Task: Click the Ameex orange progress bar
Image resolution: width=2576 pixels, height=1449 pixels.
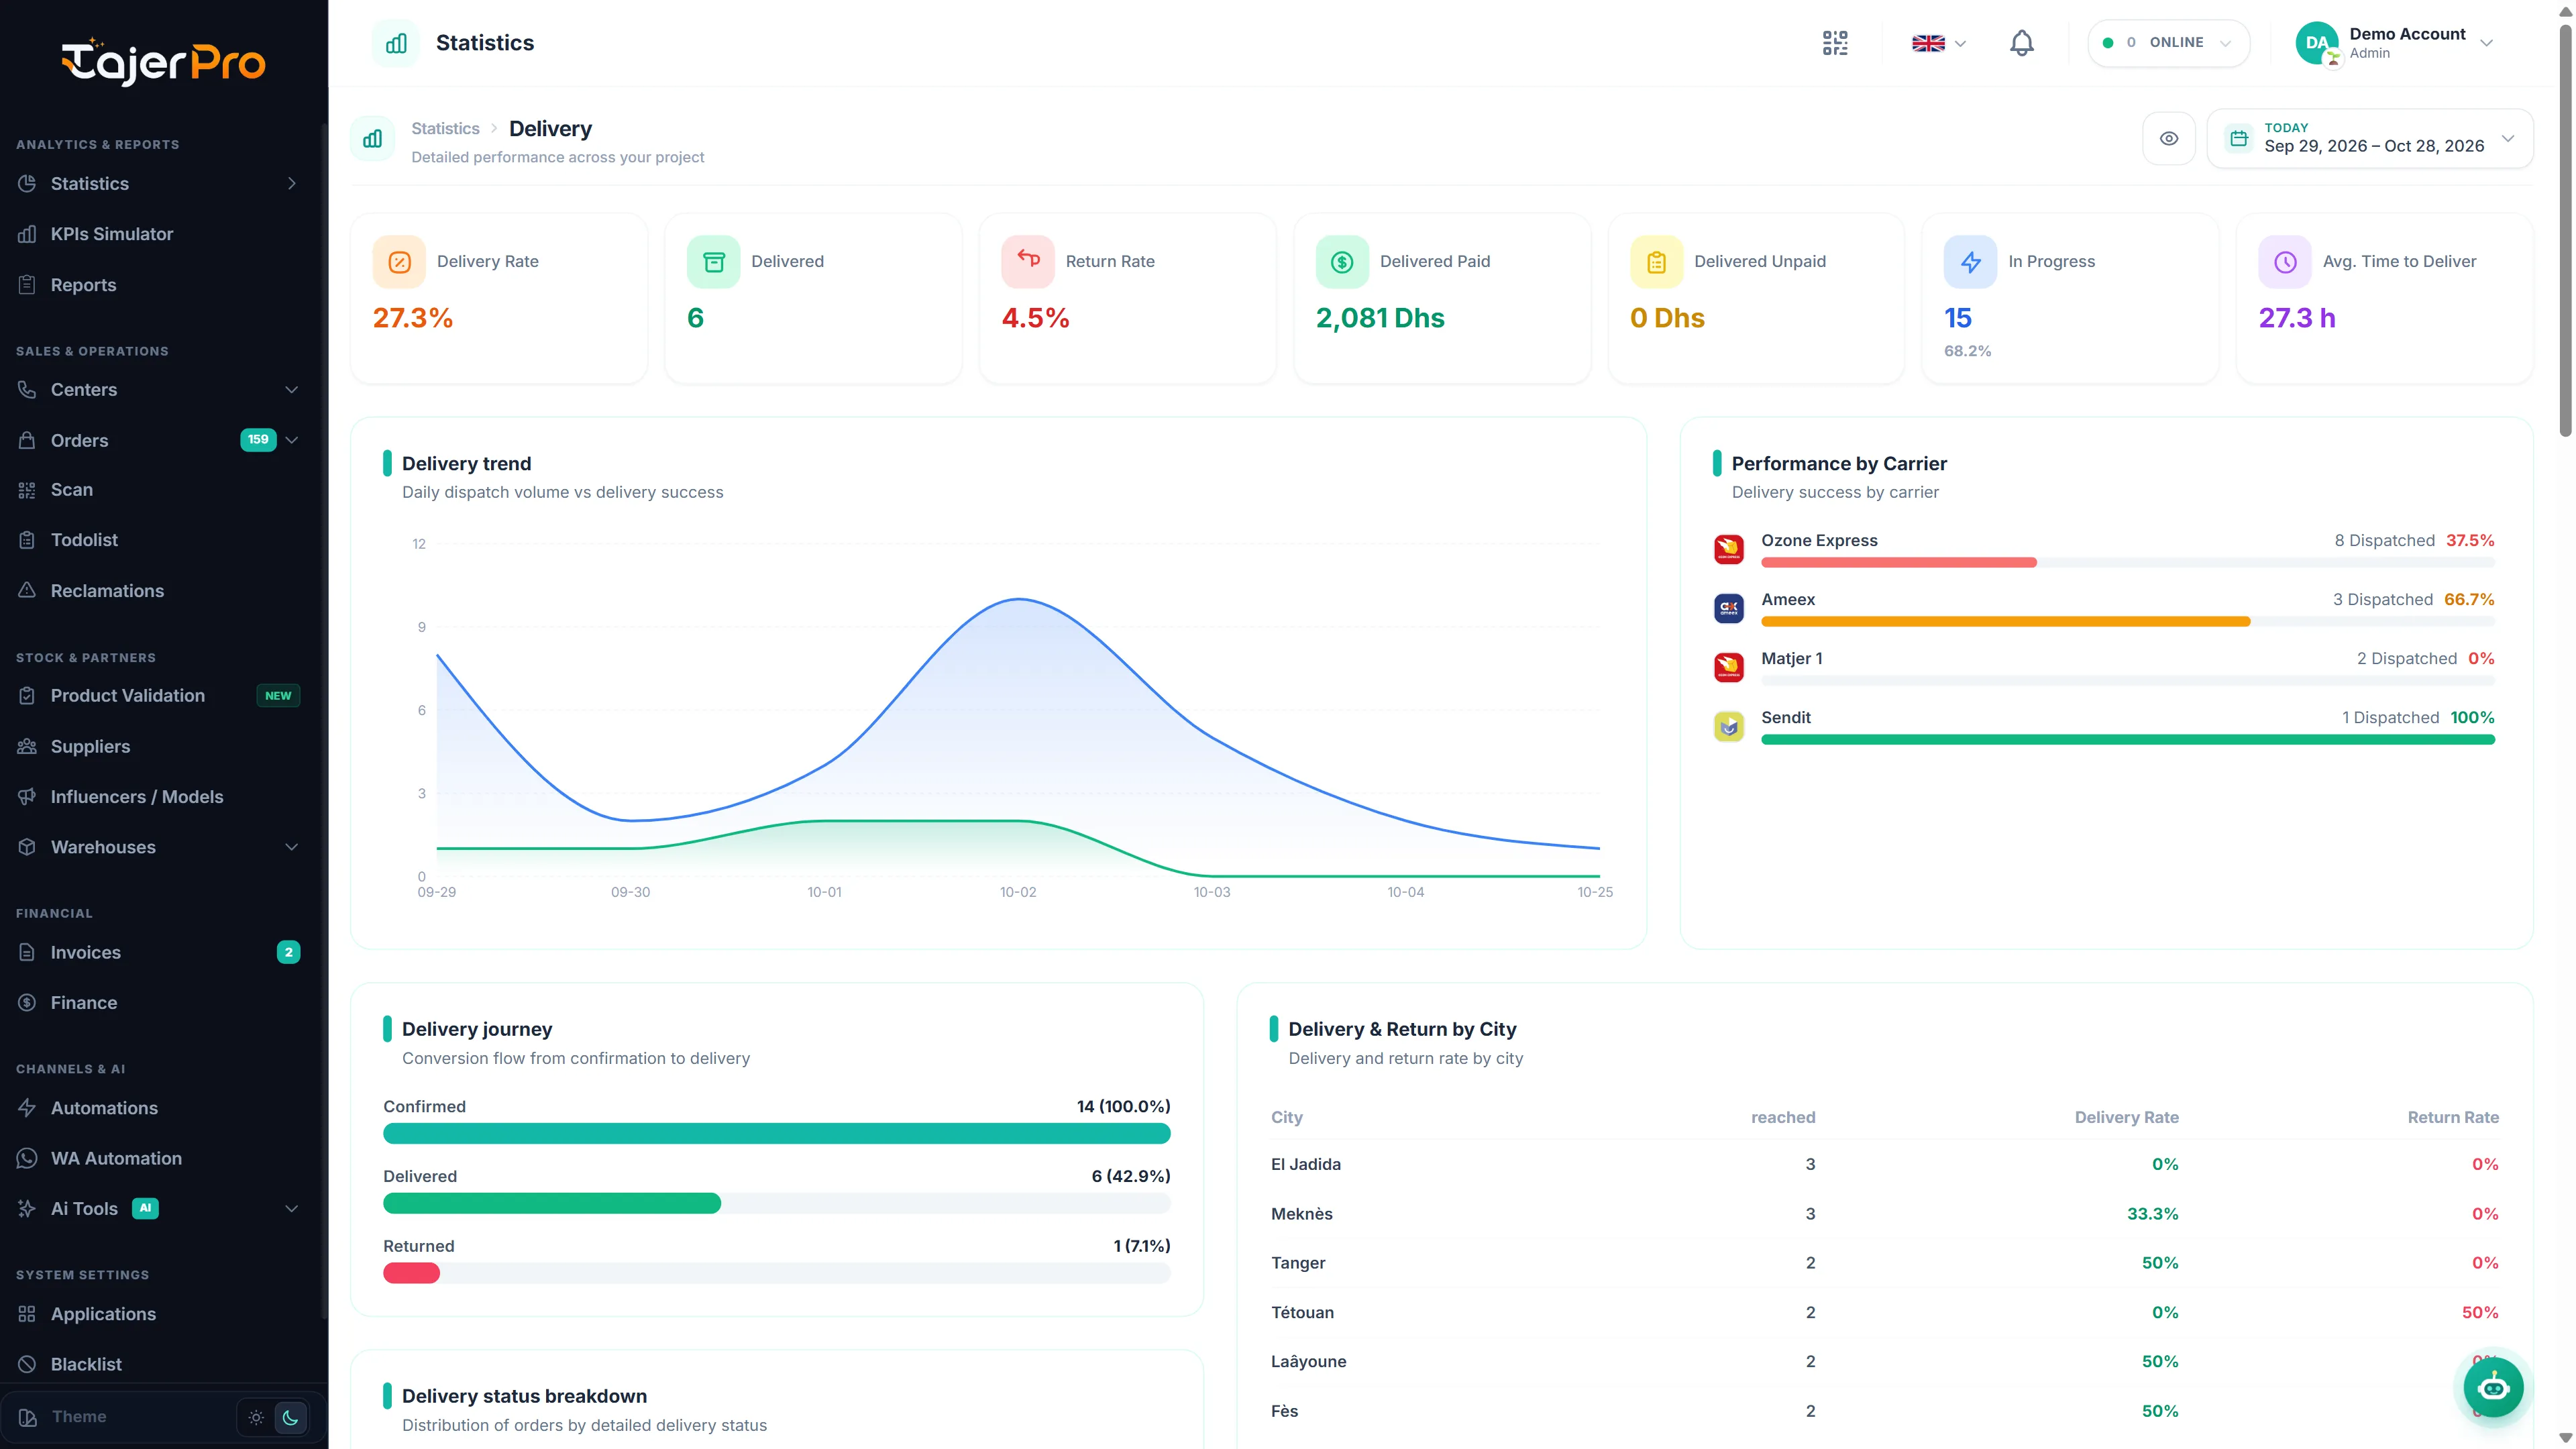Action: tap(2005, 622)
